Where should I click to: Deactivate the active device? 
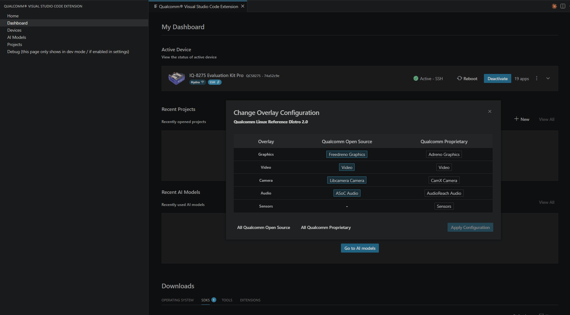click(x=498, y=79)
